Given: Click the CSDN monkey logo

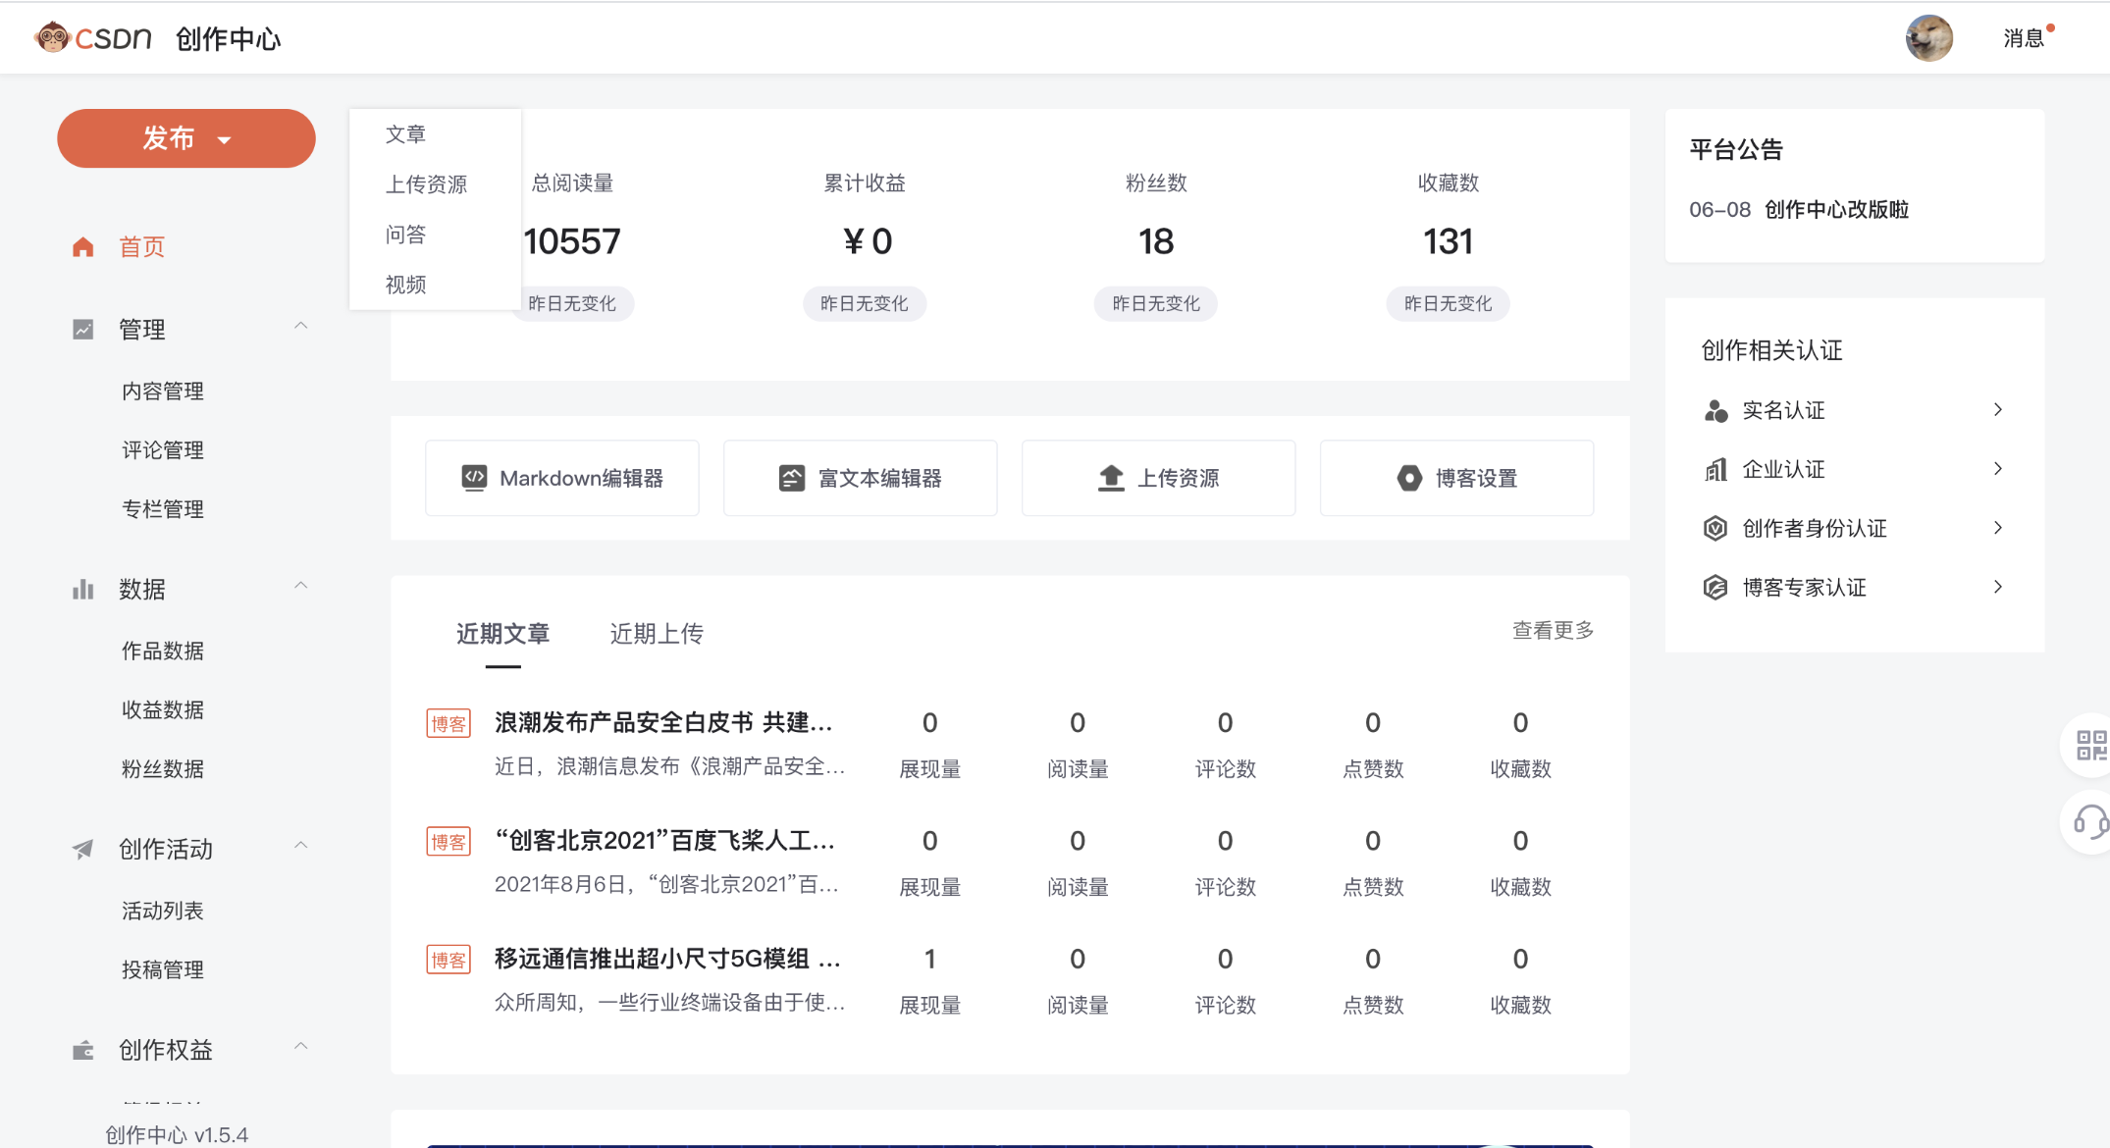Looking at the screenshot, I should (56, 37).
